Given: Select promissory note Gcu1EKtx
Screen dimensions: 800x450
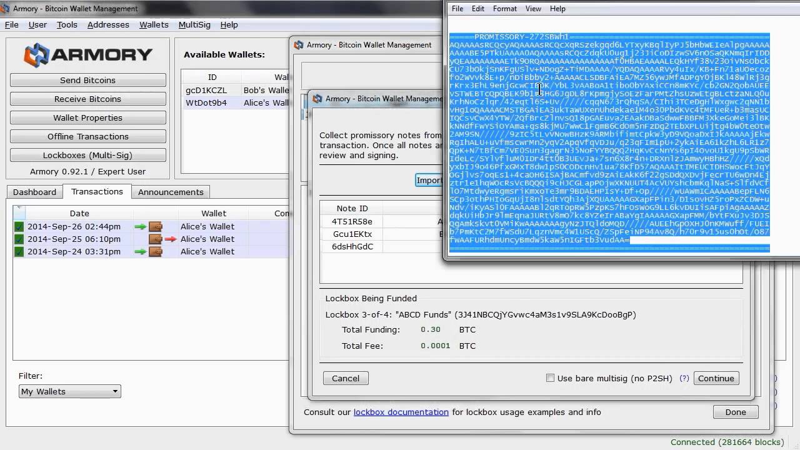Looking at the screenshot, I should coord(352,234).
